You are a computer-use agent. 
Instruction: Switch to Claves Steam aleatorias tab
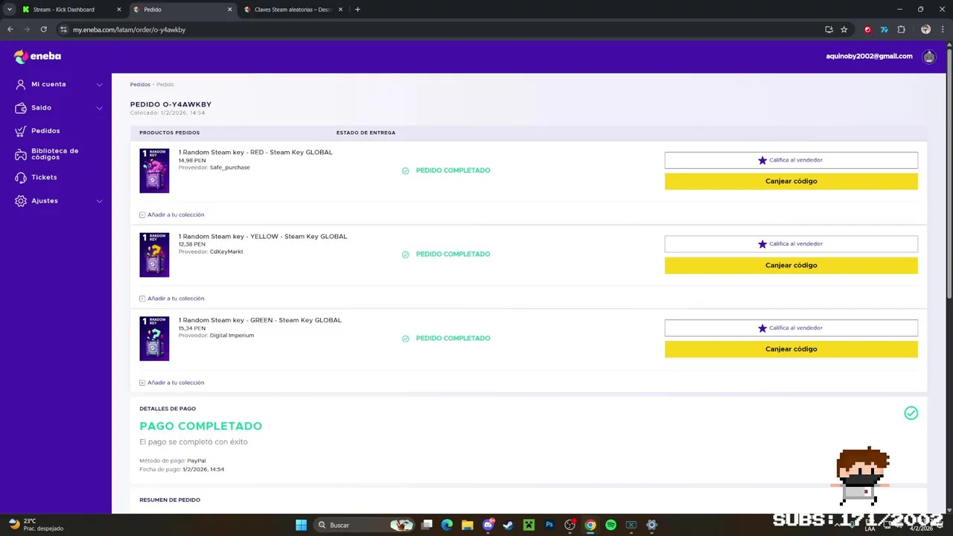(293, 10)
